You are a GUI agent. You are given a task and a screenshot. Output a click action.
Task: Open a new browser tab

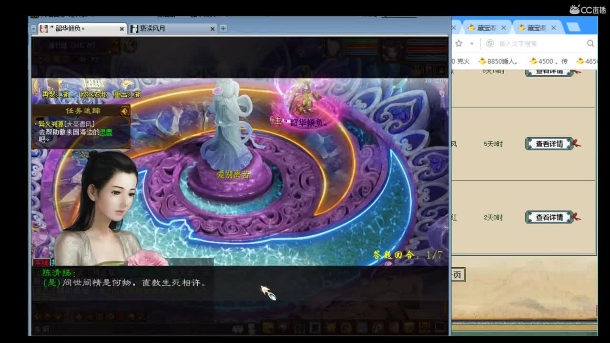tap(573, 27)
